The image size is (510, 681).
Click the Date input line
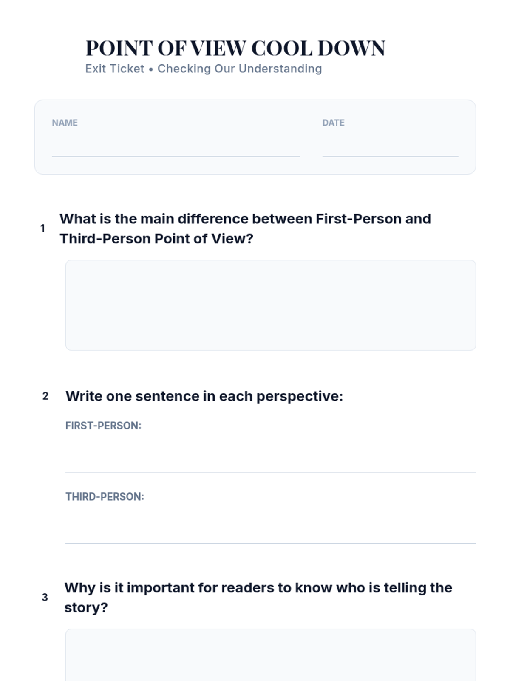[390, 147]
